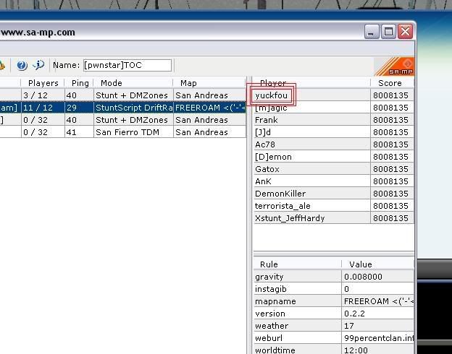Select player DemonKiller in list
The height and width of the screenshot is (354, 452).
coord(280,194)
